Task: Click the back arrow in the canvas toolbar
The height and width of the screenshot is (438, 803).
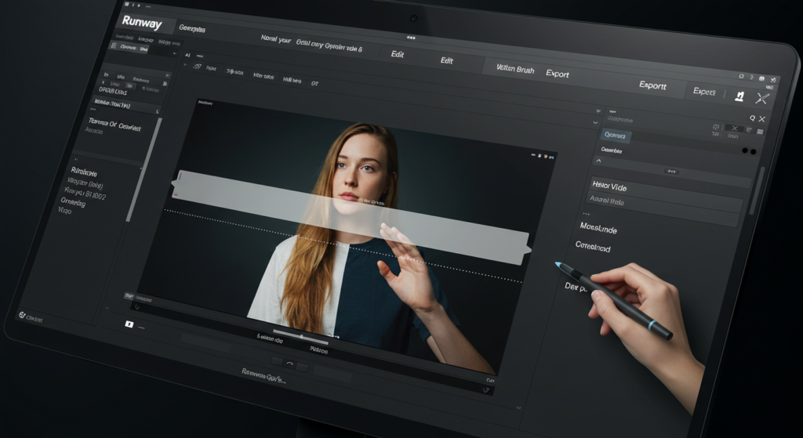Action: (x=186, y=65)
